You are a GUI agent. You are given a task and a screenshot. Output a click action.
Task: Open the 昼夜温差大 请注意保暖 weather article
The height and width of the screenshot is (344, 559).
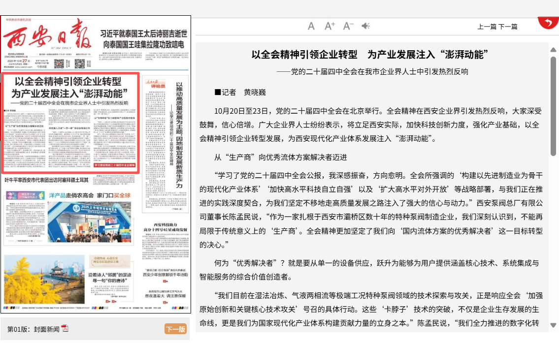(x=164, y=297)
